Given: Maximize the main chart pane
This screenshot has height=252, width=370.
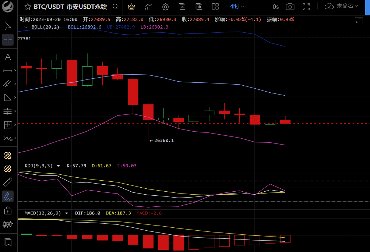Looking at the screenshot, I should [359, 21].
